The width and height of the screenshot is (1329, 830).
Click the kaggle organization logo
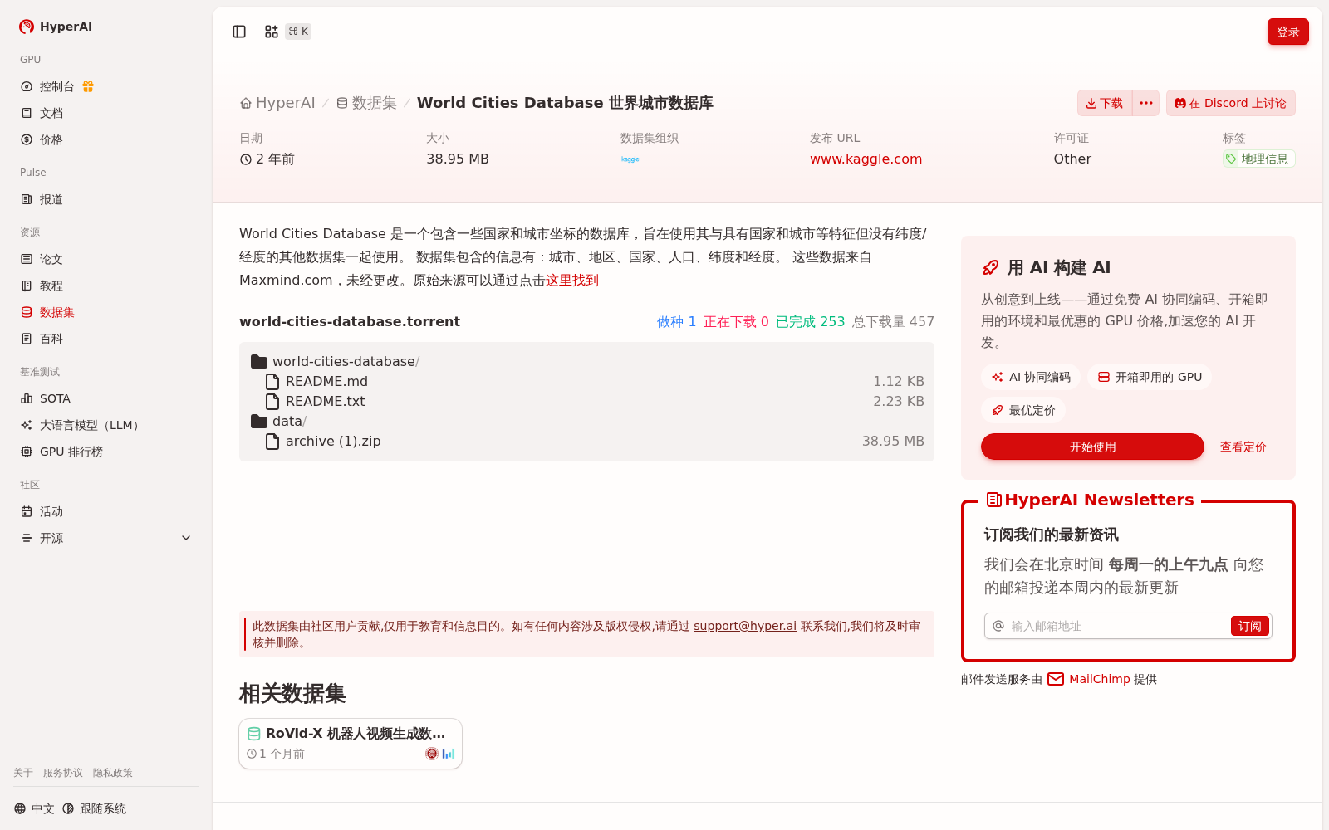pyautogui.click(x=630, y=159)
